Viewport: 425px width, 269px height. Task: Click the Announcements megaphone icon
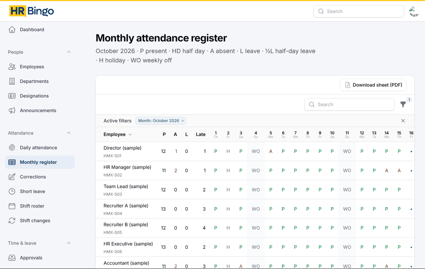click(x=12, y=110)
